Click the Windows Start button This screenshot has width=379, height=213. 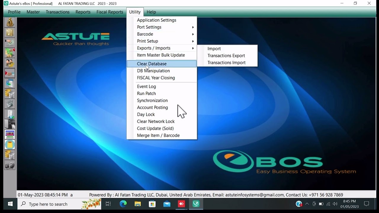click(x=10, y=204)
